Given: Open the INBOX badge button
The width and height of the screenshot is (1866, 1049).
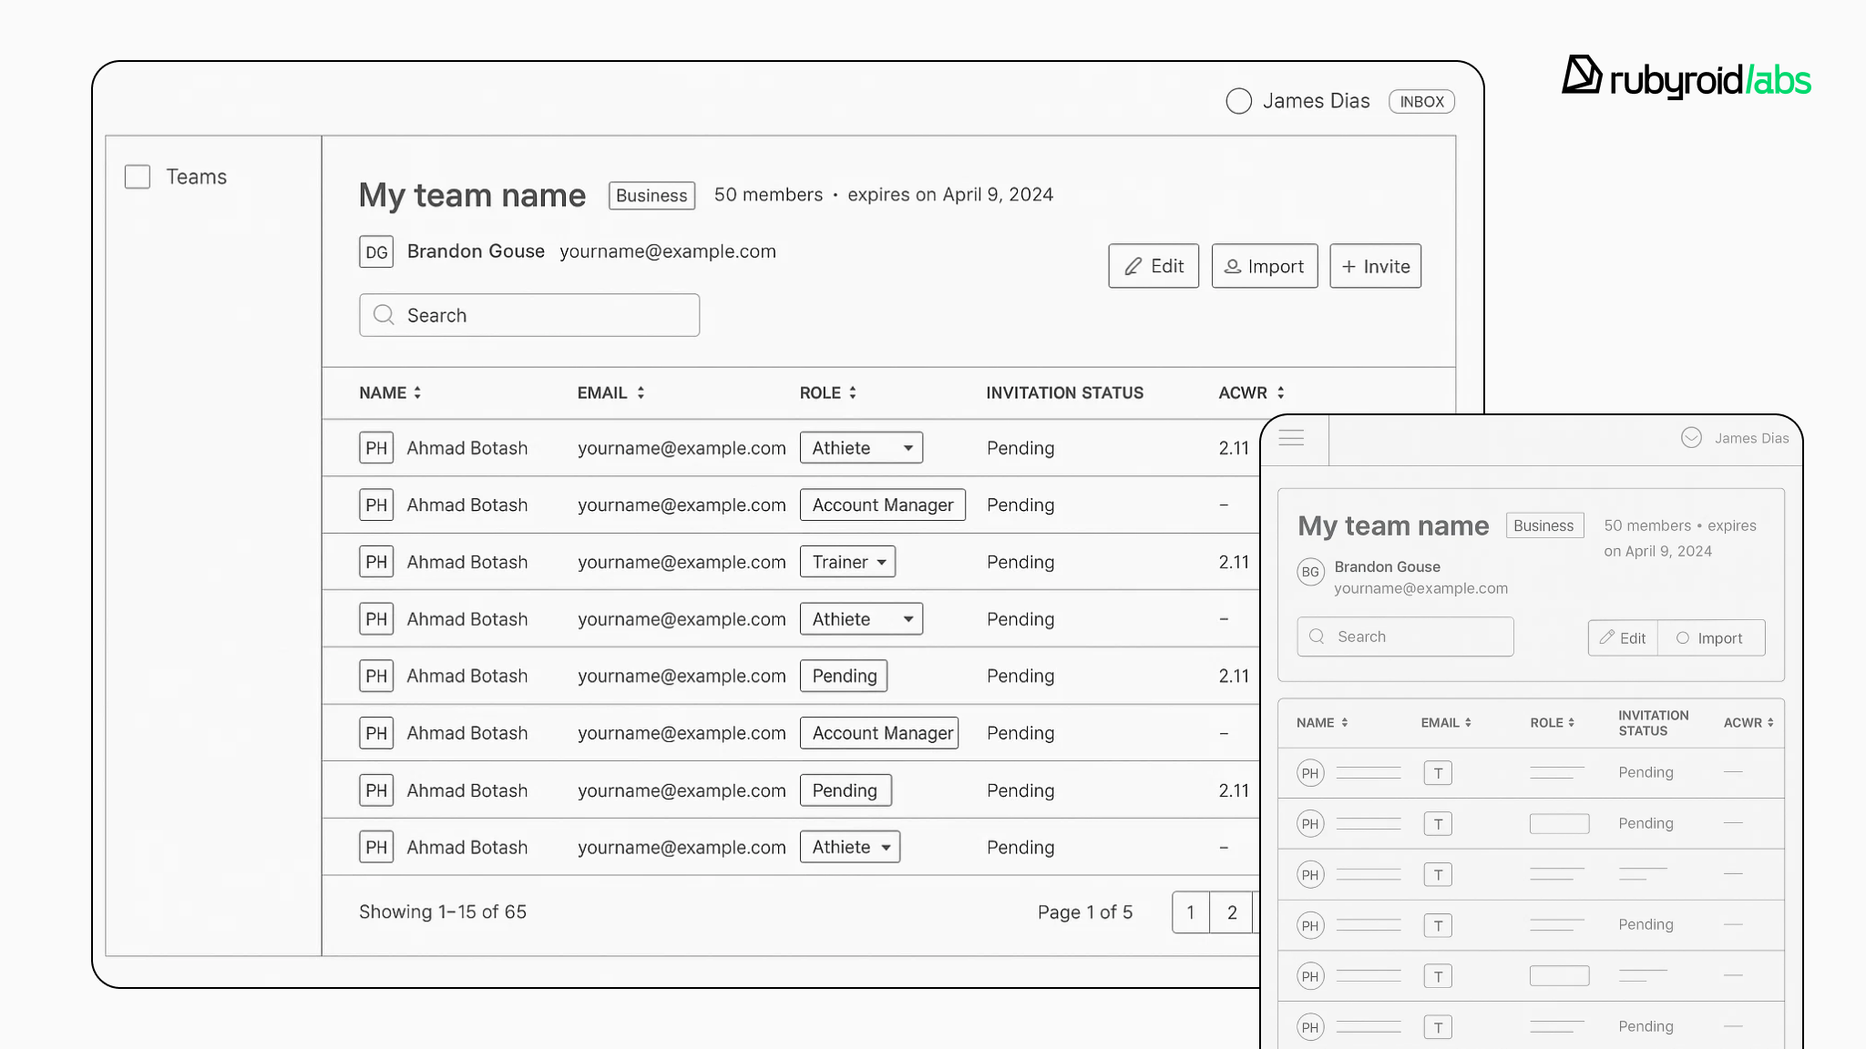Looking at the screenshot, I should (x=1421, y=102).
